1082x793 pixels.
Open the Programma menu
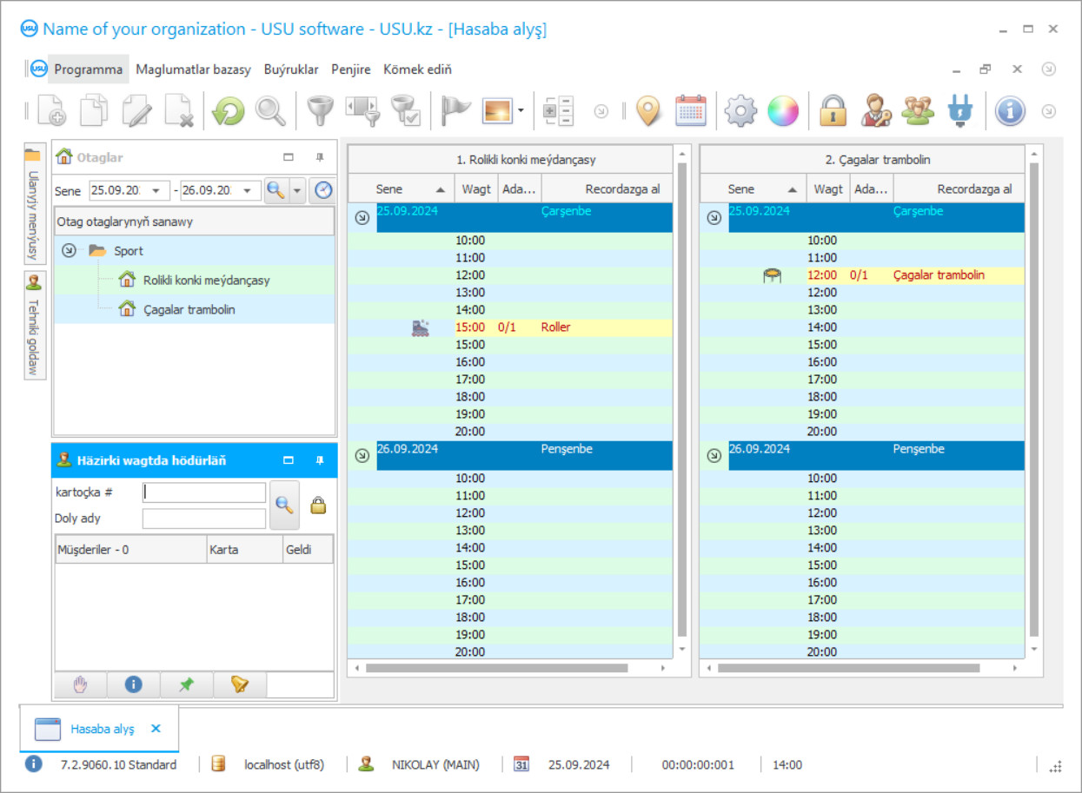click(x=88, y=69)
